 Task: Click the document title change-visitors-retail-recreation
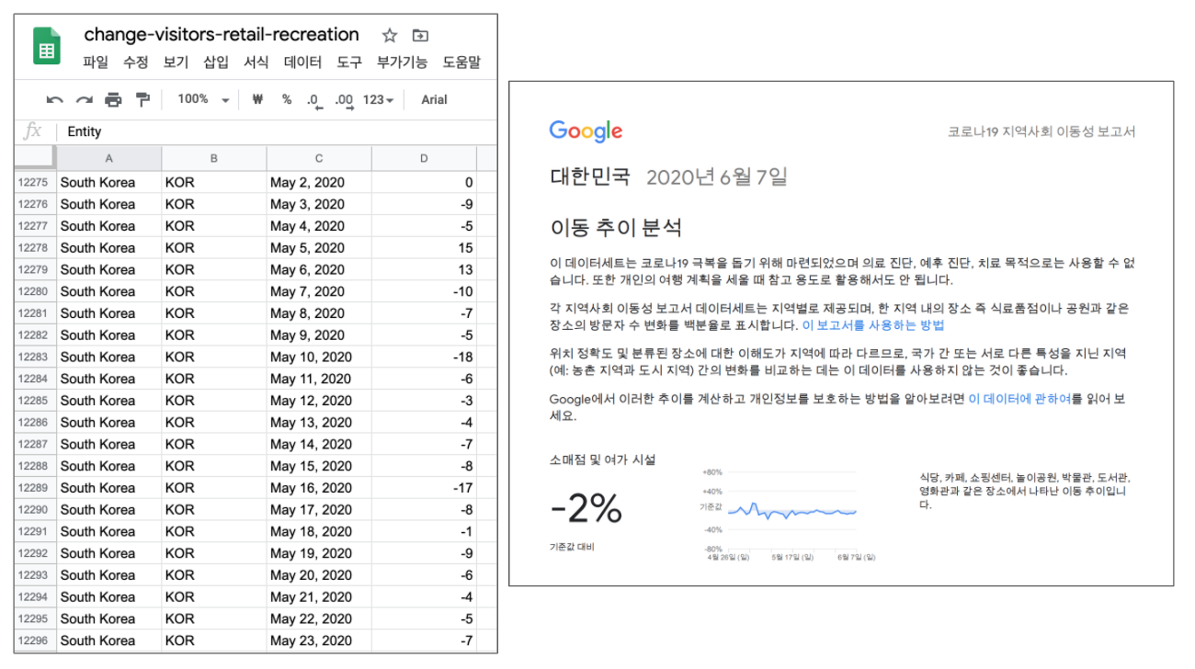coord(222,35)
